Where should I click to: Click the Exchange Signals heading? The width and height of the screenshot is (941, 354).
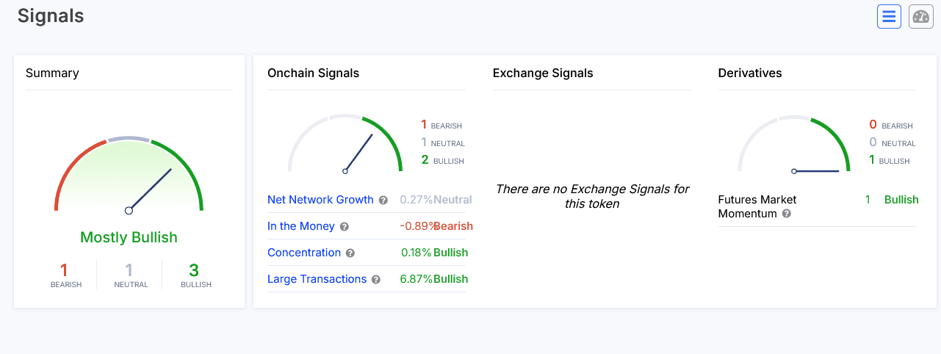pyautogui.click(x=542, y=73)
